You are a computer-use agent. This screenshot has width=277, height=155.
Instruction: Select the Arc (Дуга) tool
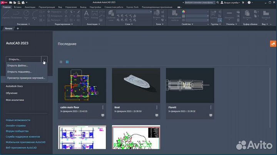(35, 15)
